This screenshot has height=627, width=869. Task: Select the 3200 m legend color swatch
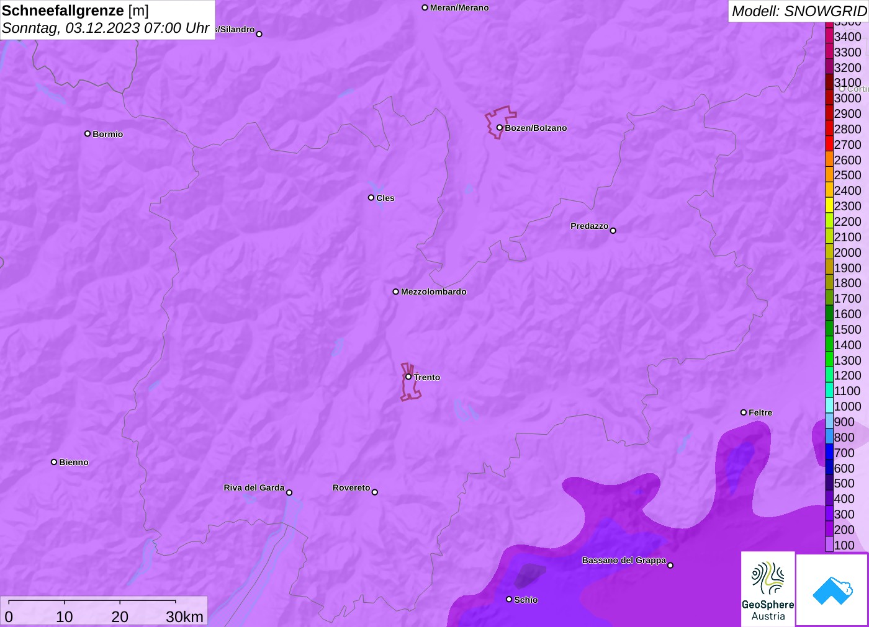[x=829, y=67]
